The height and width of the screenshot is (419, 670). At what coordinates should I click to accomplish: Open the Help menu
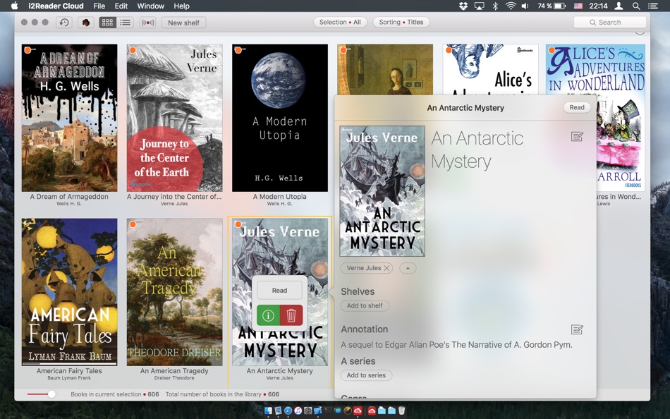pyautogui.click(x=181, y=6)
